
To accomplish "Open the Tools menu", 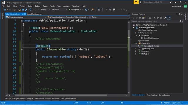I will 52,6.
